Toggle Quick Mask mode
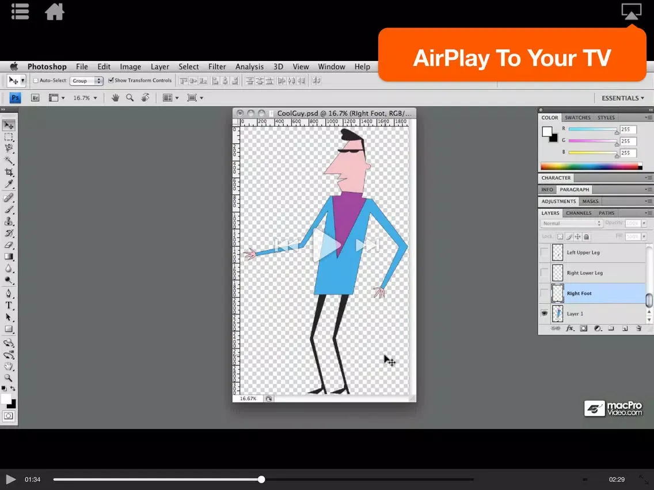 click(x=8, y=416)
